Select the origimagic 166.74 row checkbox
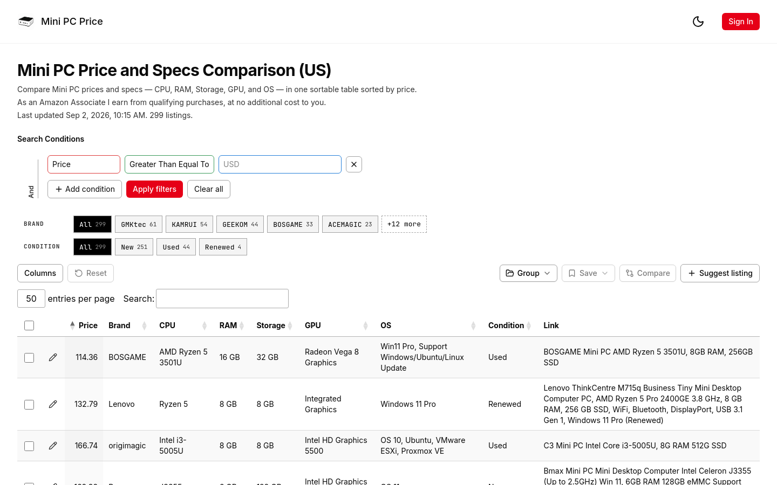Screen dimensions: 777x485 (x=29, y=446)
